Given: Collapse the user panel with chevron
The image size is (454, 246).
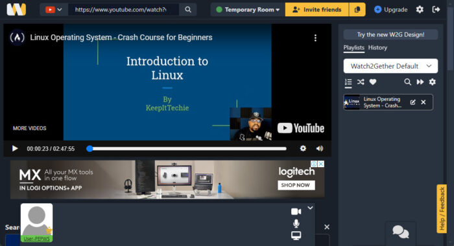Looking at the screenshot, I should pyautogui.click(x=310, y=208).
